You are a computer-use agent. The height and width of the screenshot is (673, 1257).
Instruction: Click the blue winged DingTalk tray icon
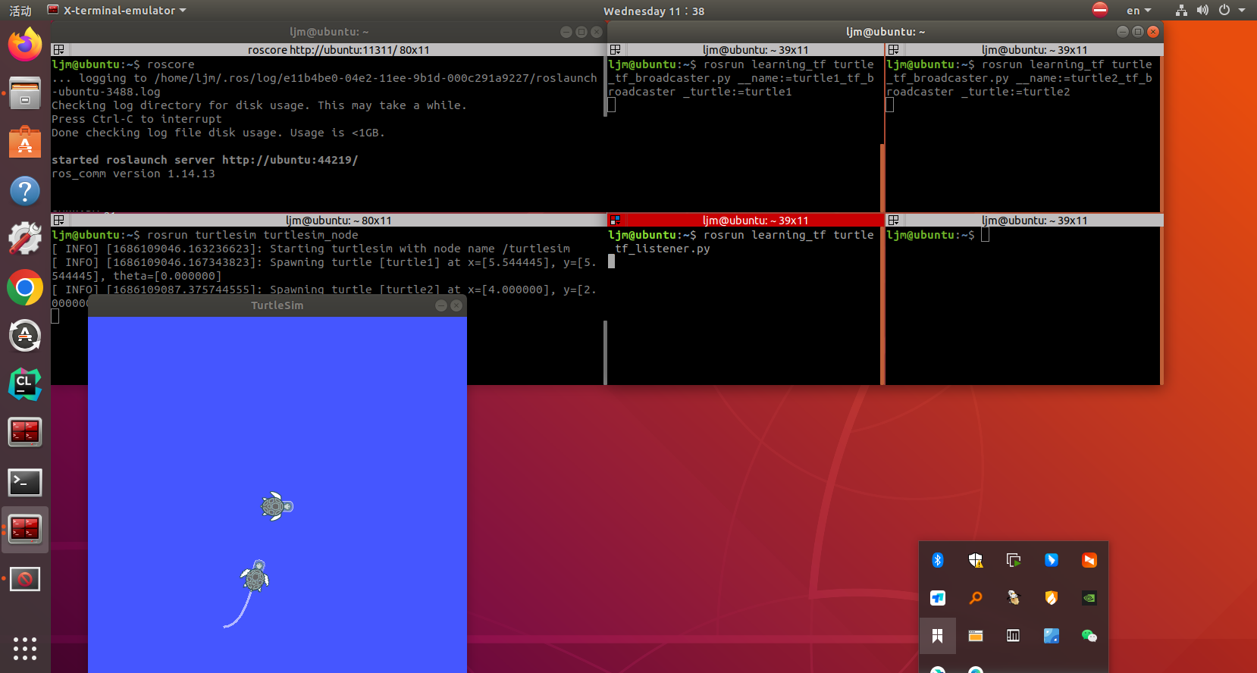tap(1052, 560)
